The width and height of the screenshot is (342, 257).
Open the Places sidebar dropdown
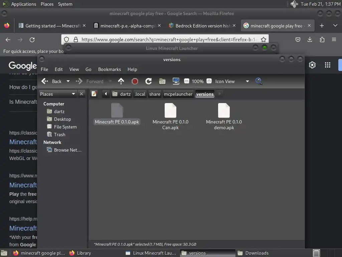57,94
